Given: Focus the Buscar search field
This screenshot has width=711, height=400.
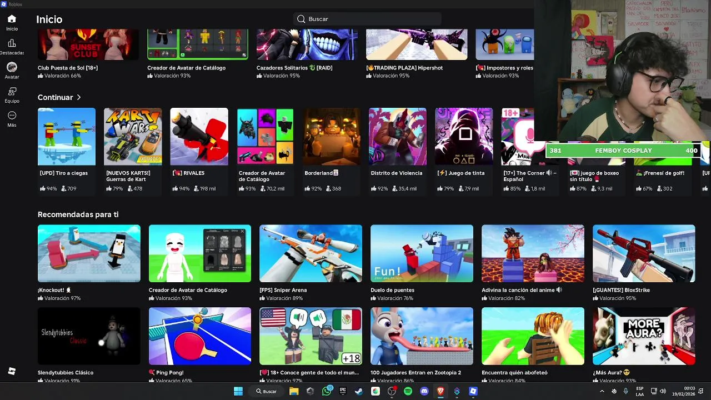Looking at the screenshot, I should 367,19.
